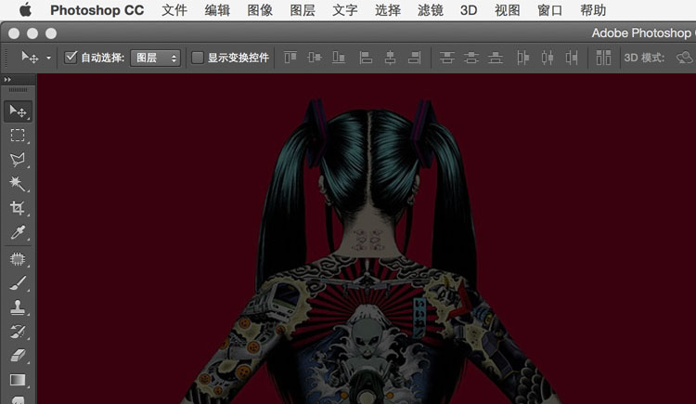The width and height of the screenshot is (696, 404).
Task: Select the Brush tool
Action: pyautogui.click(x=18, y=283)
